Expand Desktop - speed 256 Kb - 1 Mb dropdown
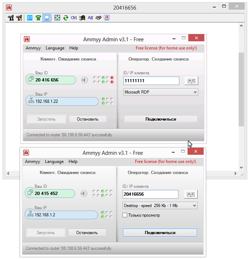Screen dimensions: 249x259 point(195,206)
